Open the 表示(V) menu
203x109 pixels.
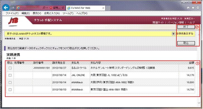click(x=37, y=13)
